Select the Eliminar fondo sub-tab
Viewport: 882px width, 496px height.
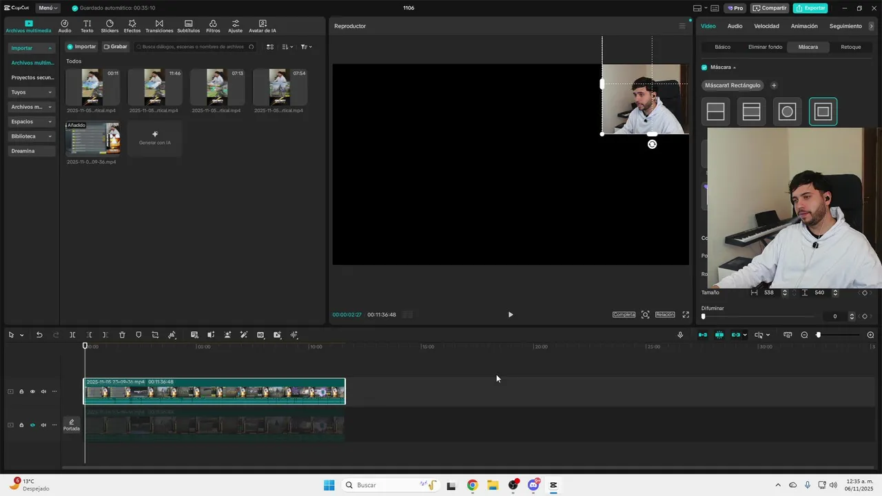coord(766,47)
